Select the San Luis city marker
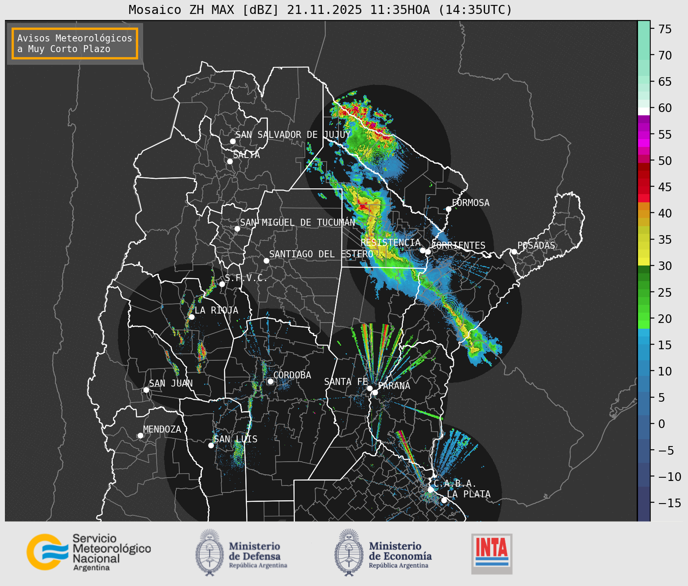Image resolution: width=688 pixels, height=586 pixels. (211, 445)
